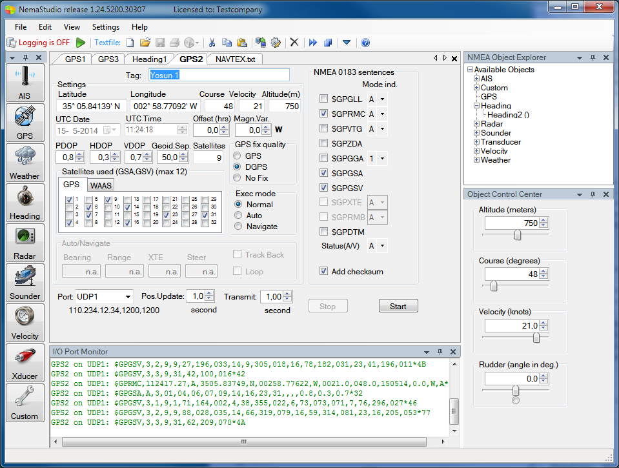The height and width of the screenshot is (468, 619).
Task: Click the green start logging arrow
Action: [x=81, y=43]
